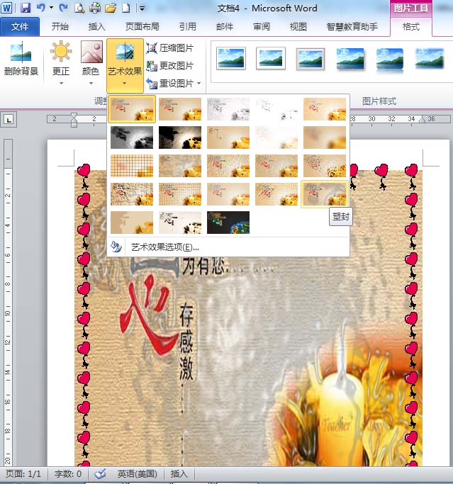Click the Open folder icon in title bar
Viewport: 453px width, 484px height.
coord(110,9)
